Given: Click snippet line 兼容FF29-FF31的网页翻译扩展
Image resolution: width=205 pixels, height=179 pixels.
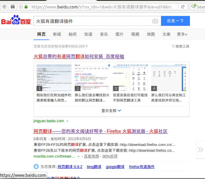Looking at the screenshot, I should (x=105, y=145).
